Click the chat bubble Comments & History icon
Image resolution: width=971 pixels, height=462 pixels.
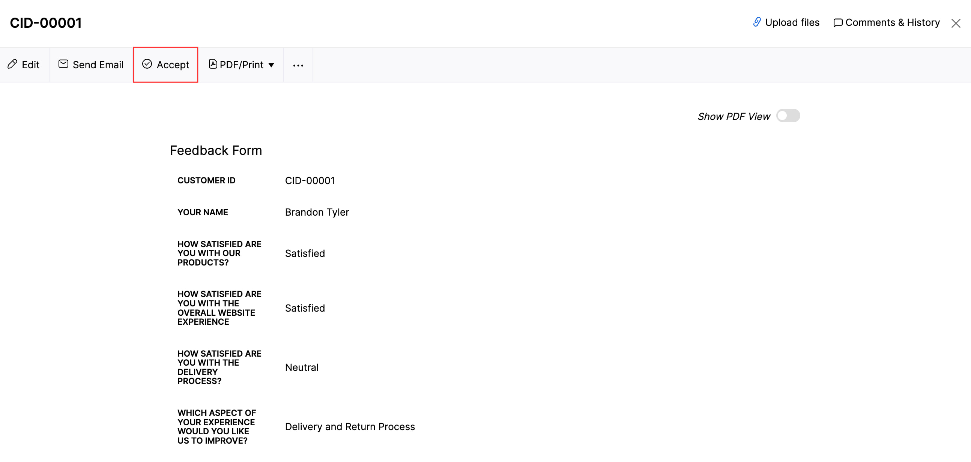point(837,22)
